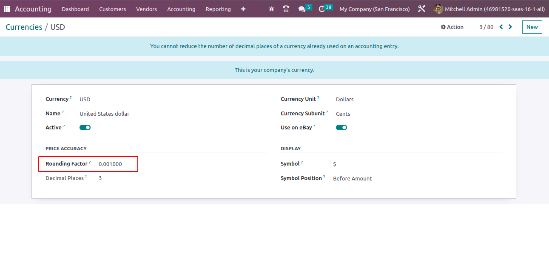Screen dimensions: 549x269
Task: Toggle the Active switch off
Action: point(85,127)
